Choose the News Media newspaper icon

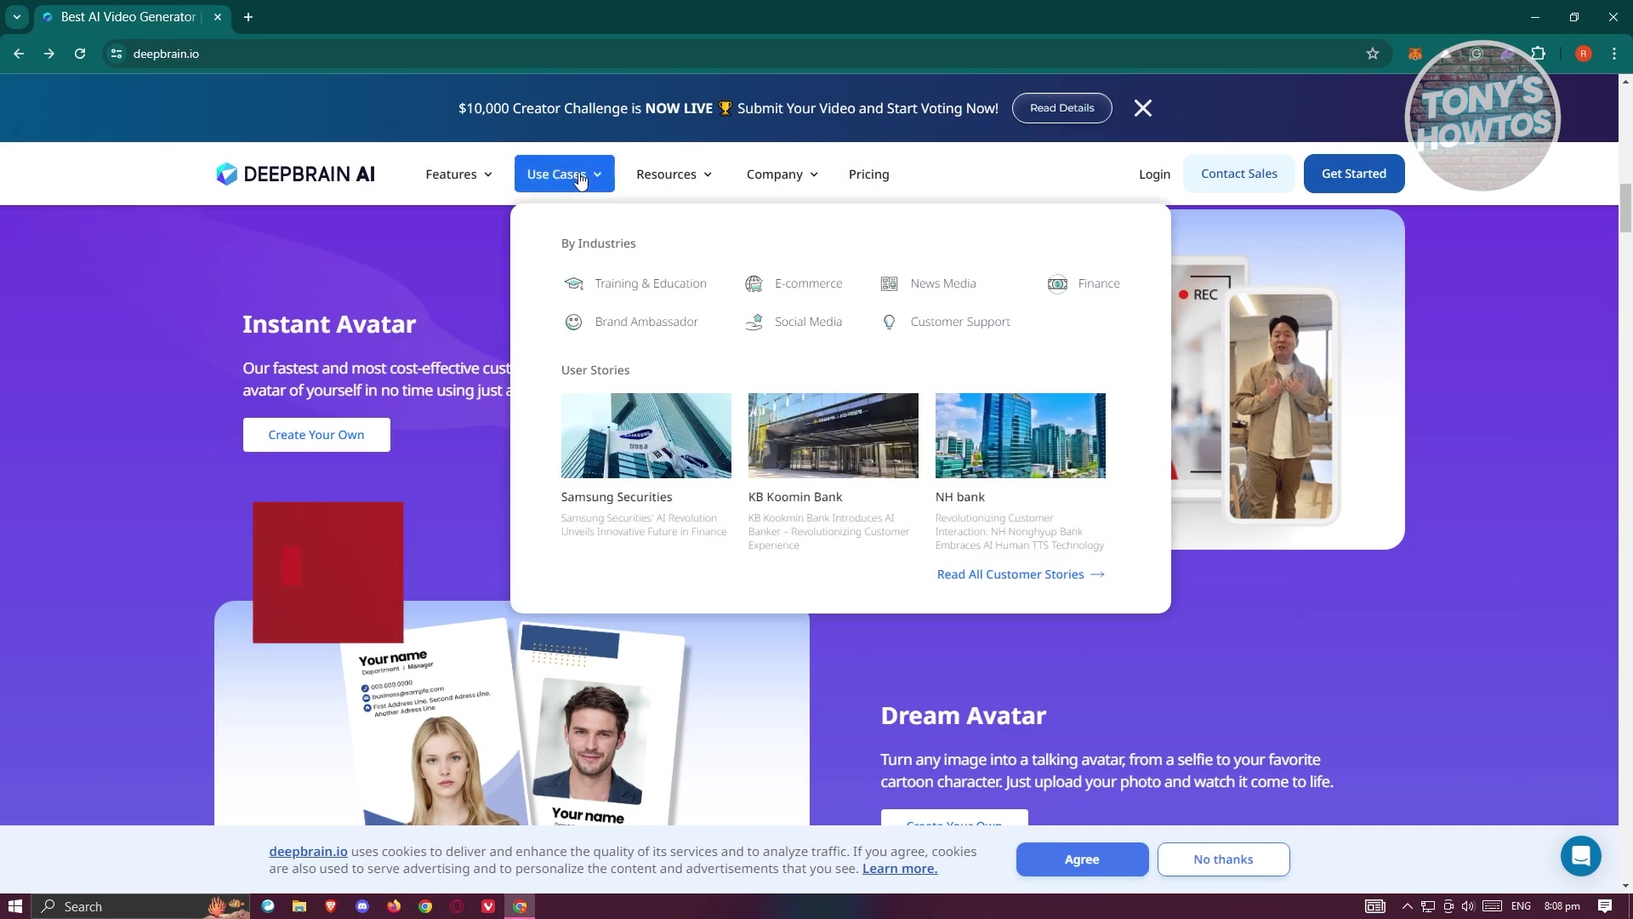(x=889, y=283)
